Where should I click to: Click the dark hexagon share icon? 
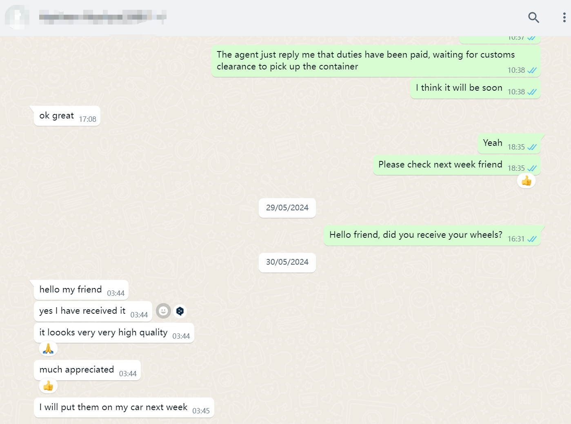[180, 311]
